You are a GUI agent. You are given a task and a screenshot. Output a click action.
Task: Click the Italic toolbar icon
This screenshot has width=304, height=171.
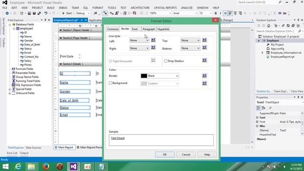click(220, 13)
